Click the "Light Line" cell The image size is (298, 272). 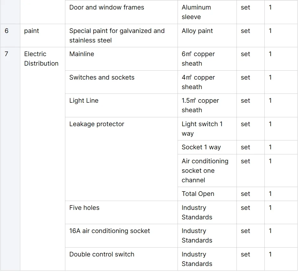[x=84, y=101]
